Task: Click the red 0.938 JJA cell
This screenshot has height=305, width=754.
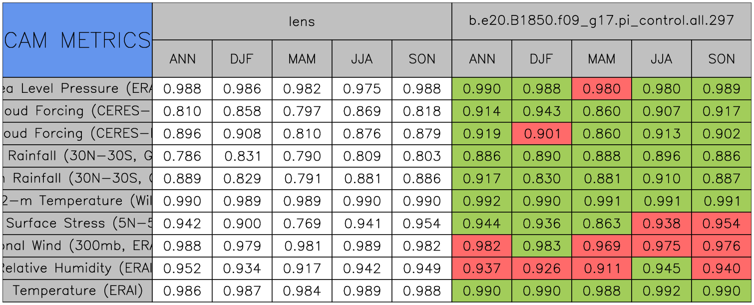Action: (661, 224)
